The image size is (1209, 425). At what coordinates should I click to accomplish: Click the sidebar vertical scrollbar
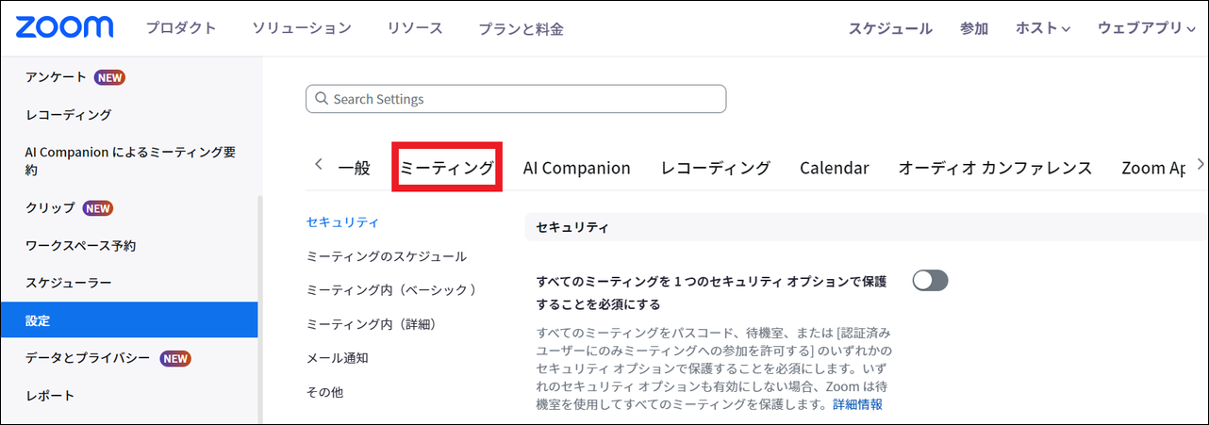(260, 311)
